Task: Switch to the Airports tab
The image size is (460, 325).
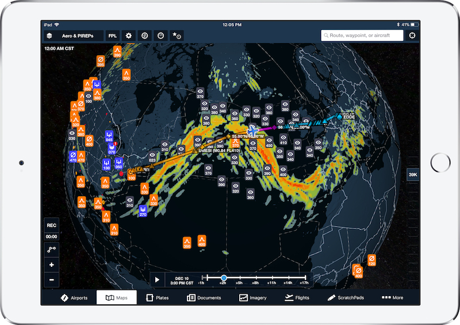Action: click(74, 297)
